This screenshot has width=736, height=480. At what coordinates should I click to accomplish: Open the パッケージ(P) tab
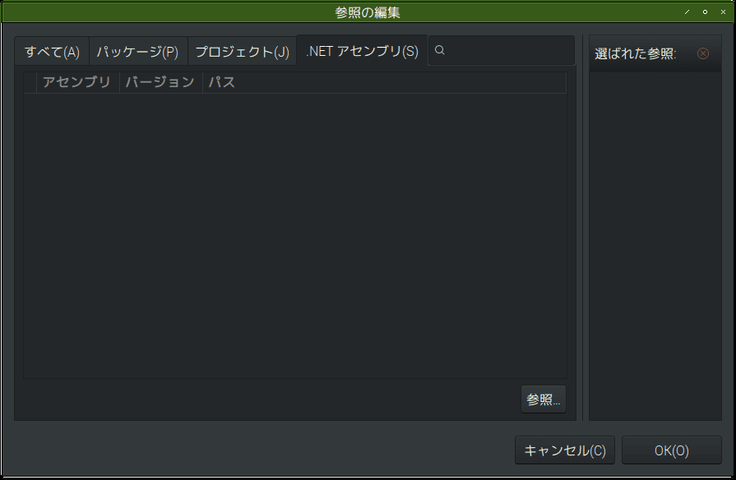137,50
